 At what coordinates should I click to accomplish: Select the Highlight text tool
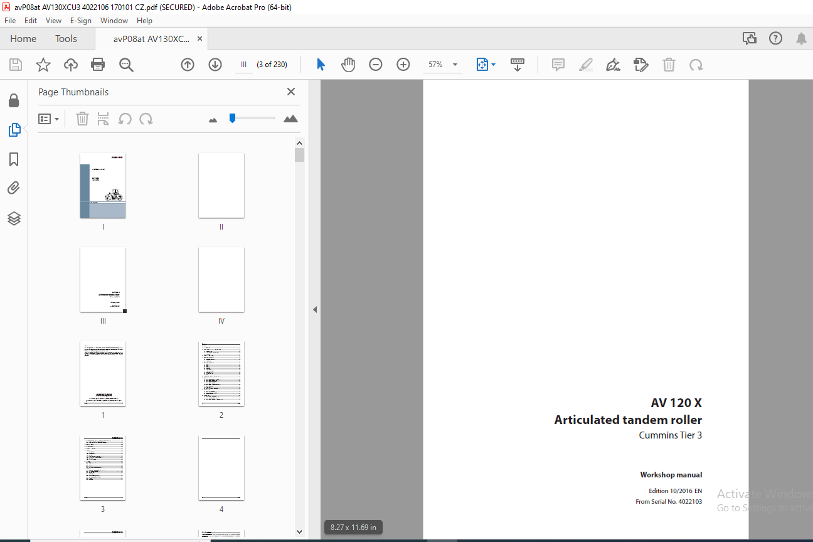pos(586,65)
